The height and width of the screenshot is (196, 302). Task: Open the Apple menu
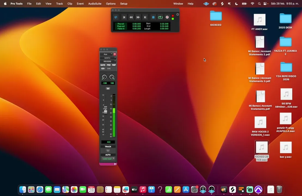pos(5,4)
